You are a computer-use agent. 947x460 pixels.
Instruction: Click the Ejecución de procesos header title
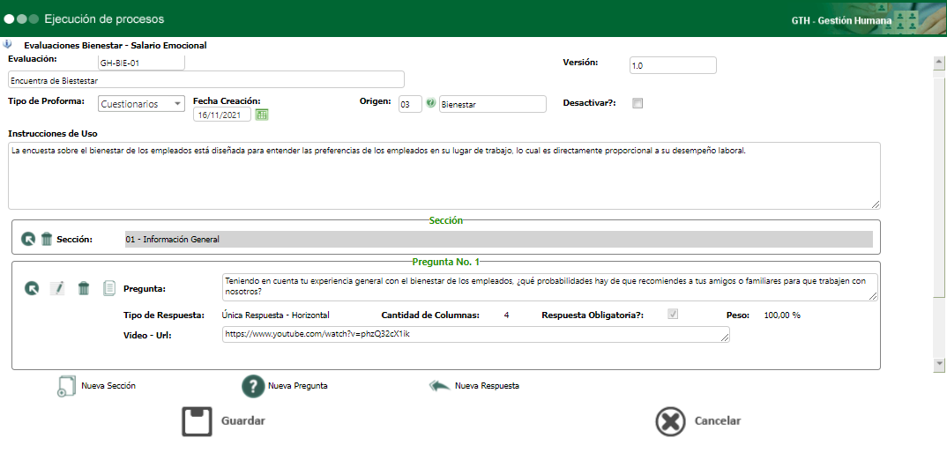click(x=104, y=19)
